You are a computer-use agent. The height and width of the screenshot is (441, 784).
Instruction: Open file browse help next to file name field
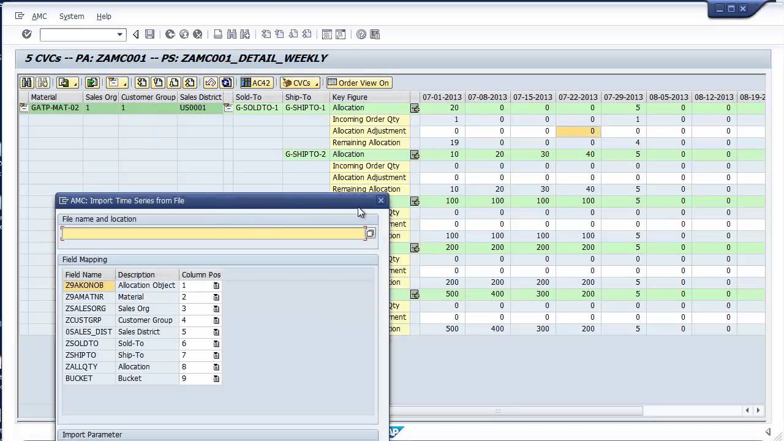[371, 233]
